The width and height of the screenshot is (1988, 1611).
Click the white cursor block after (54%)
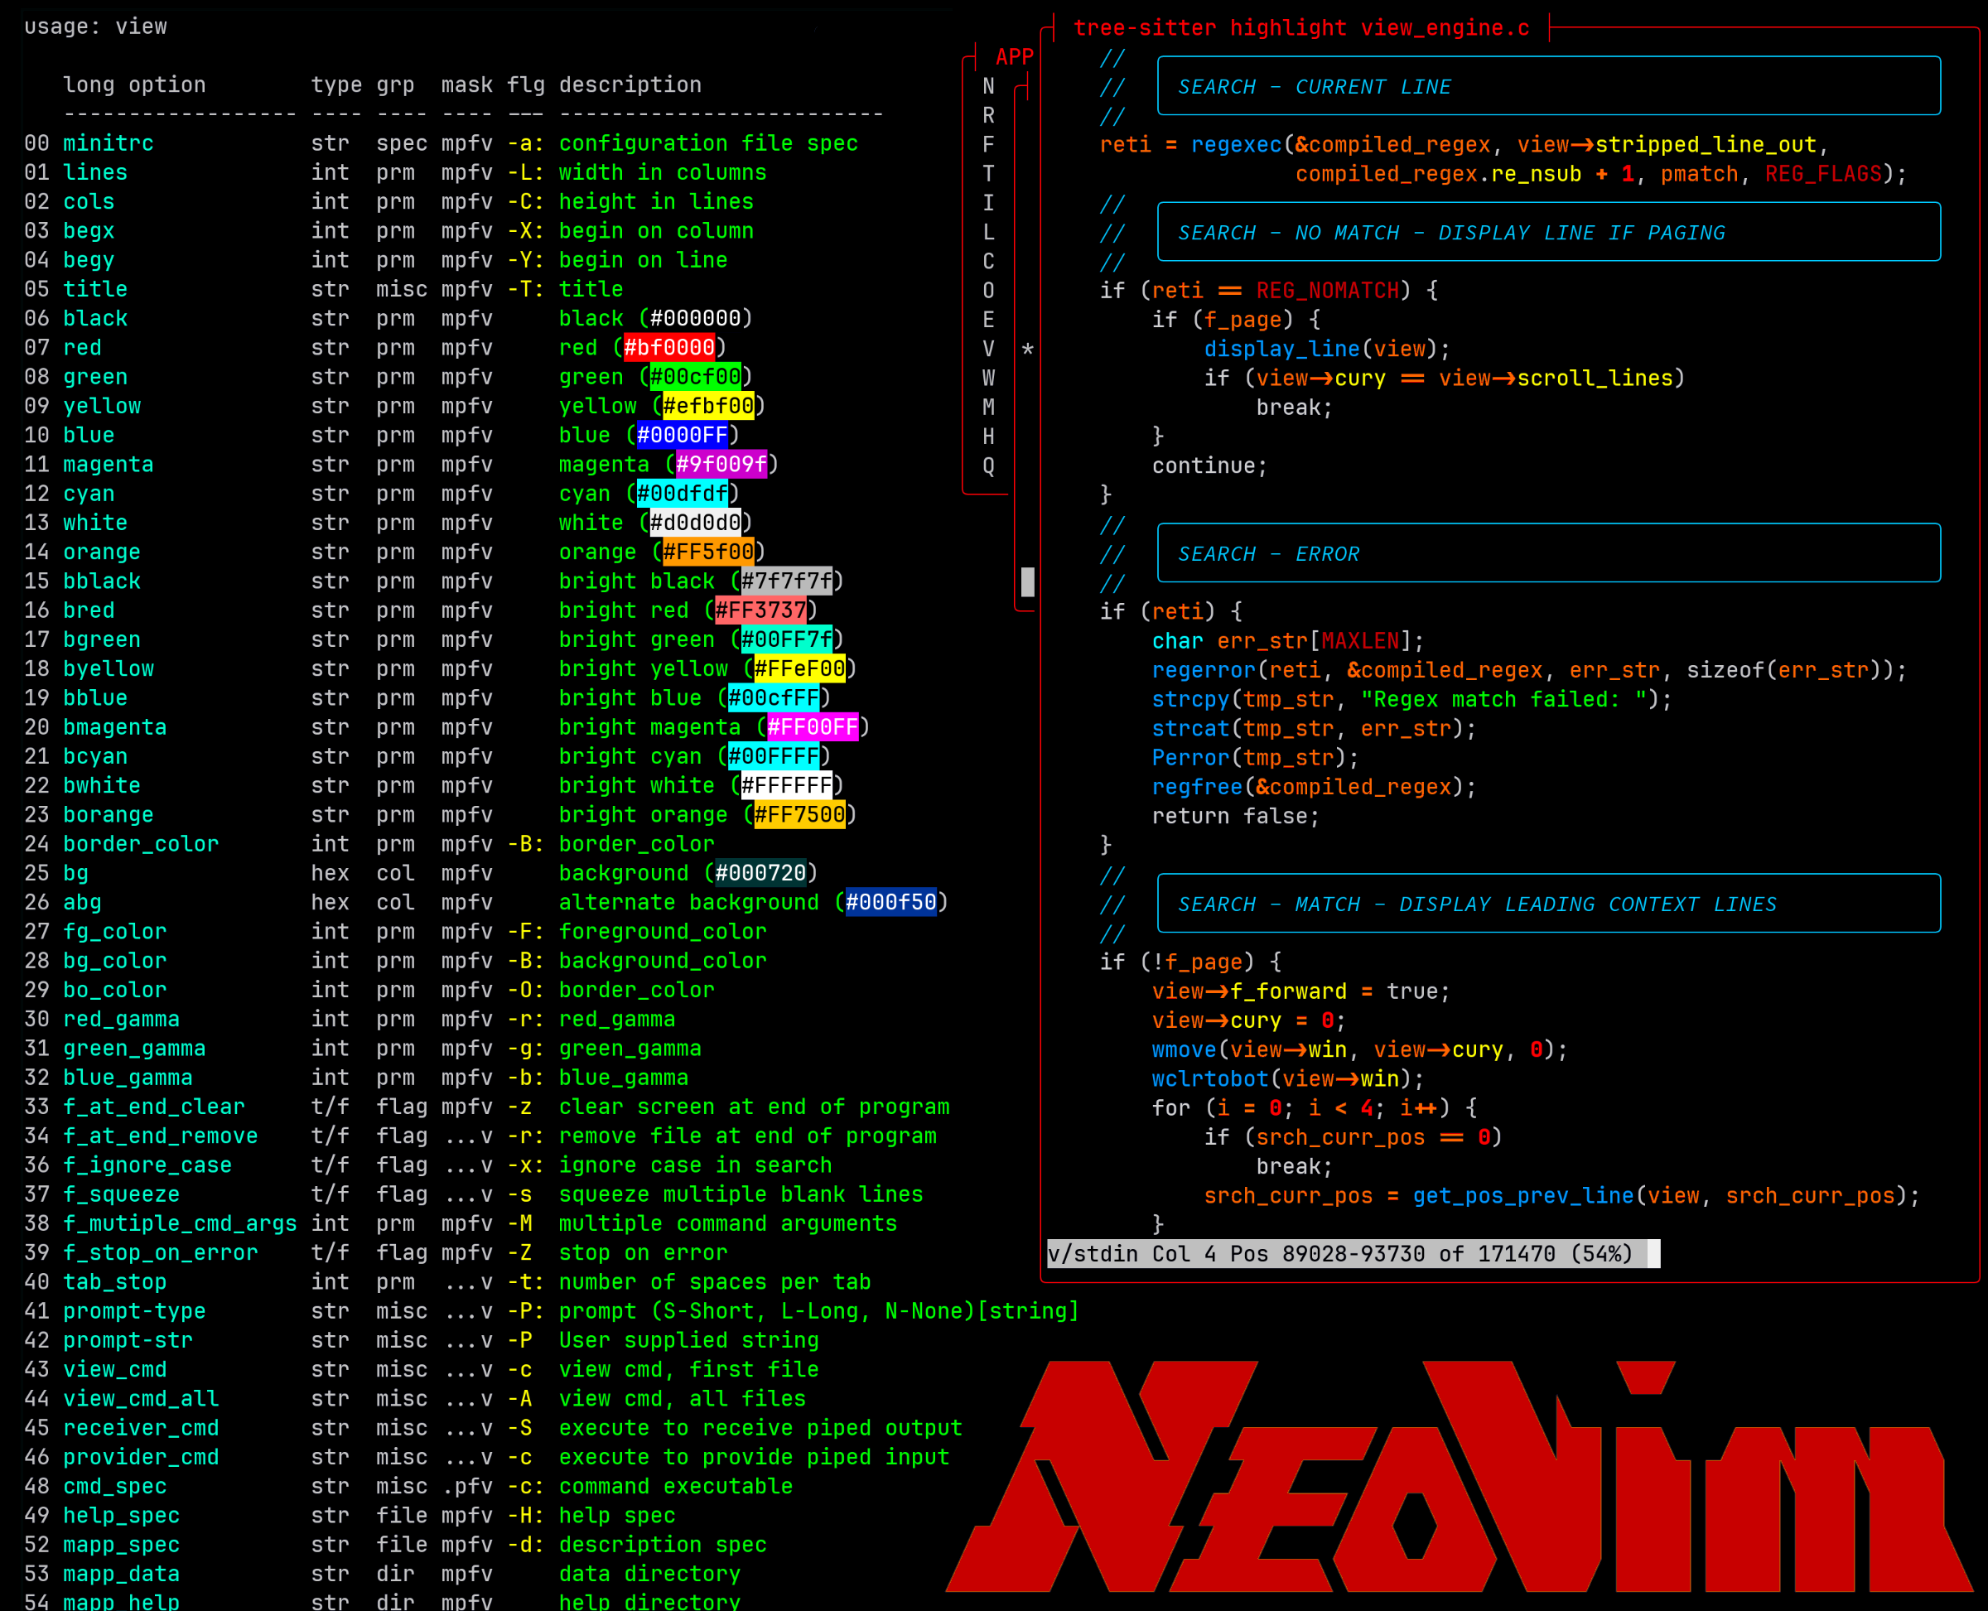[1653, 1254]
